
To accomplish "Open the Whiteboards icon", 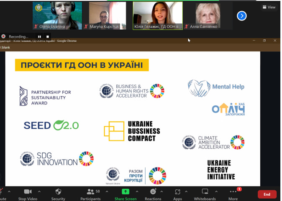I will pos(205,191).
